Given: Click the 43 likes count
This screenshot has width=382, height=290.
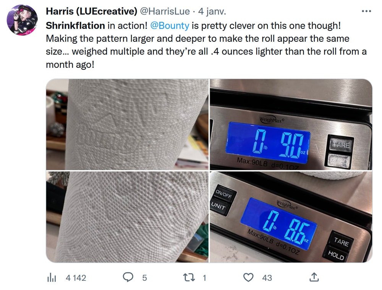Looking at the screenshot, I should [x=267, y=278].
